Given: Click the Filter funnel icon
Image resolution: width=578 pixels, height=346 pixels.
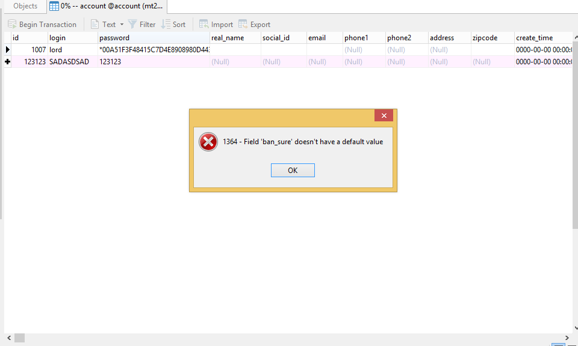Looking at the screenshot, I should pos(132,24).
